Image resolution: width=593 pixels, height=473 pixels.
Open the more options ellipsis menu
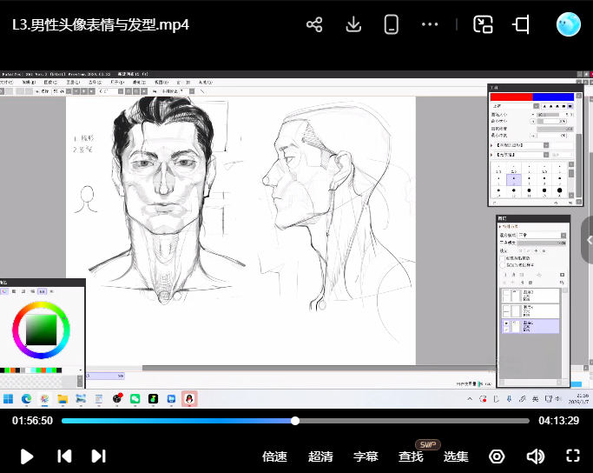pyautogui.click(x=430, y=24)
